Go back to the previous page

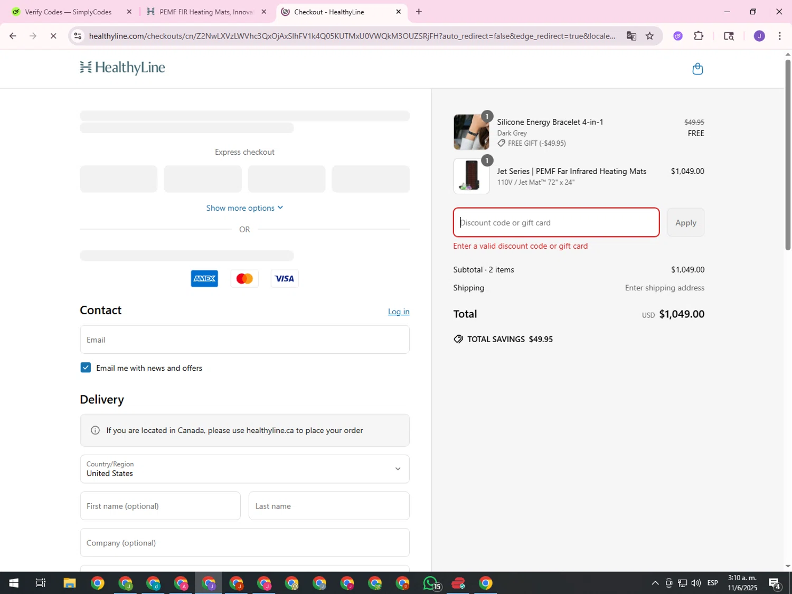13,36
